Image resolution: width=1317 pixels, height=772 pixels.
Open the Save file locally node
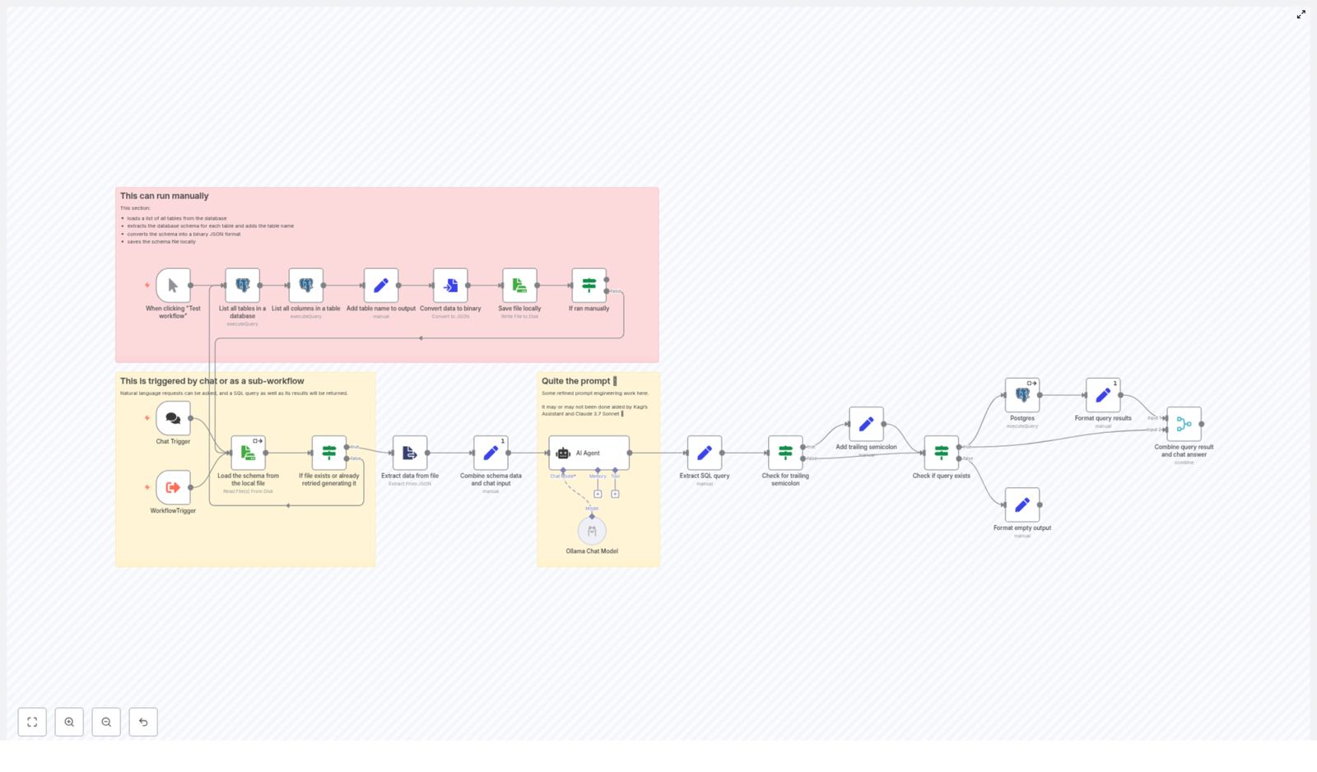(x=519, y=286)
